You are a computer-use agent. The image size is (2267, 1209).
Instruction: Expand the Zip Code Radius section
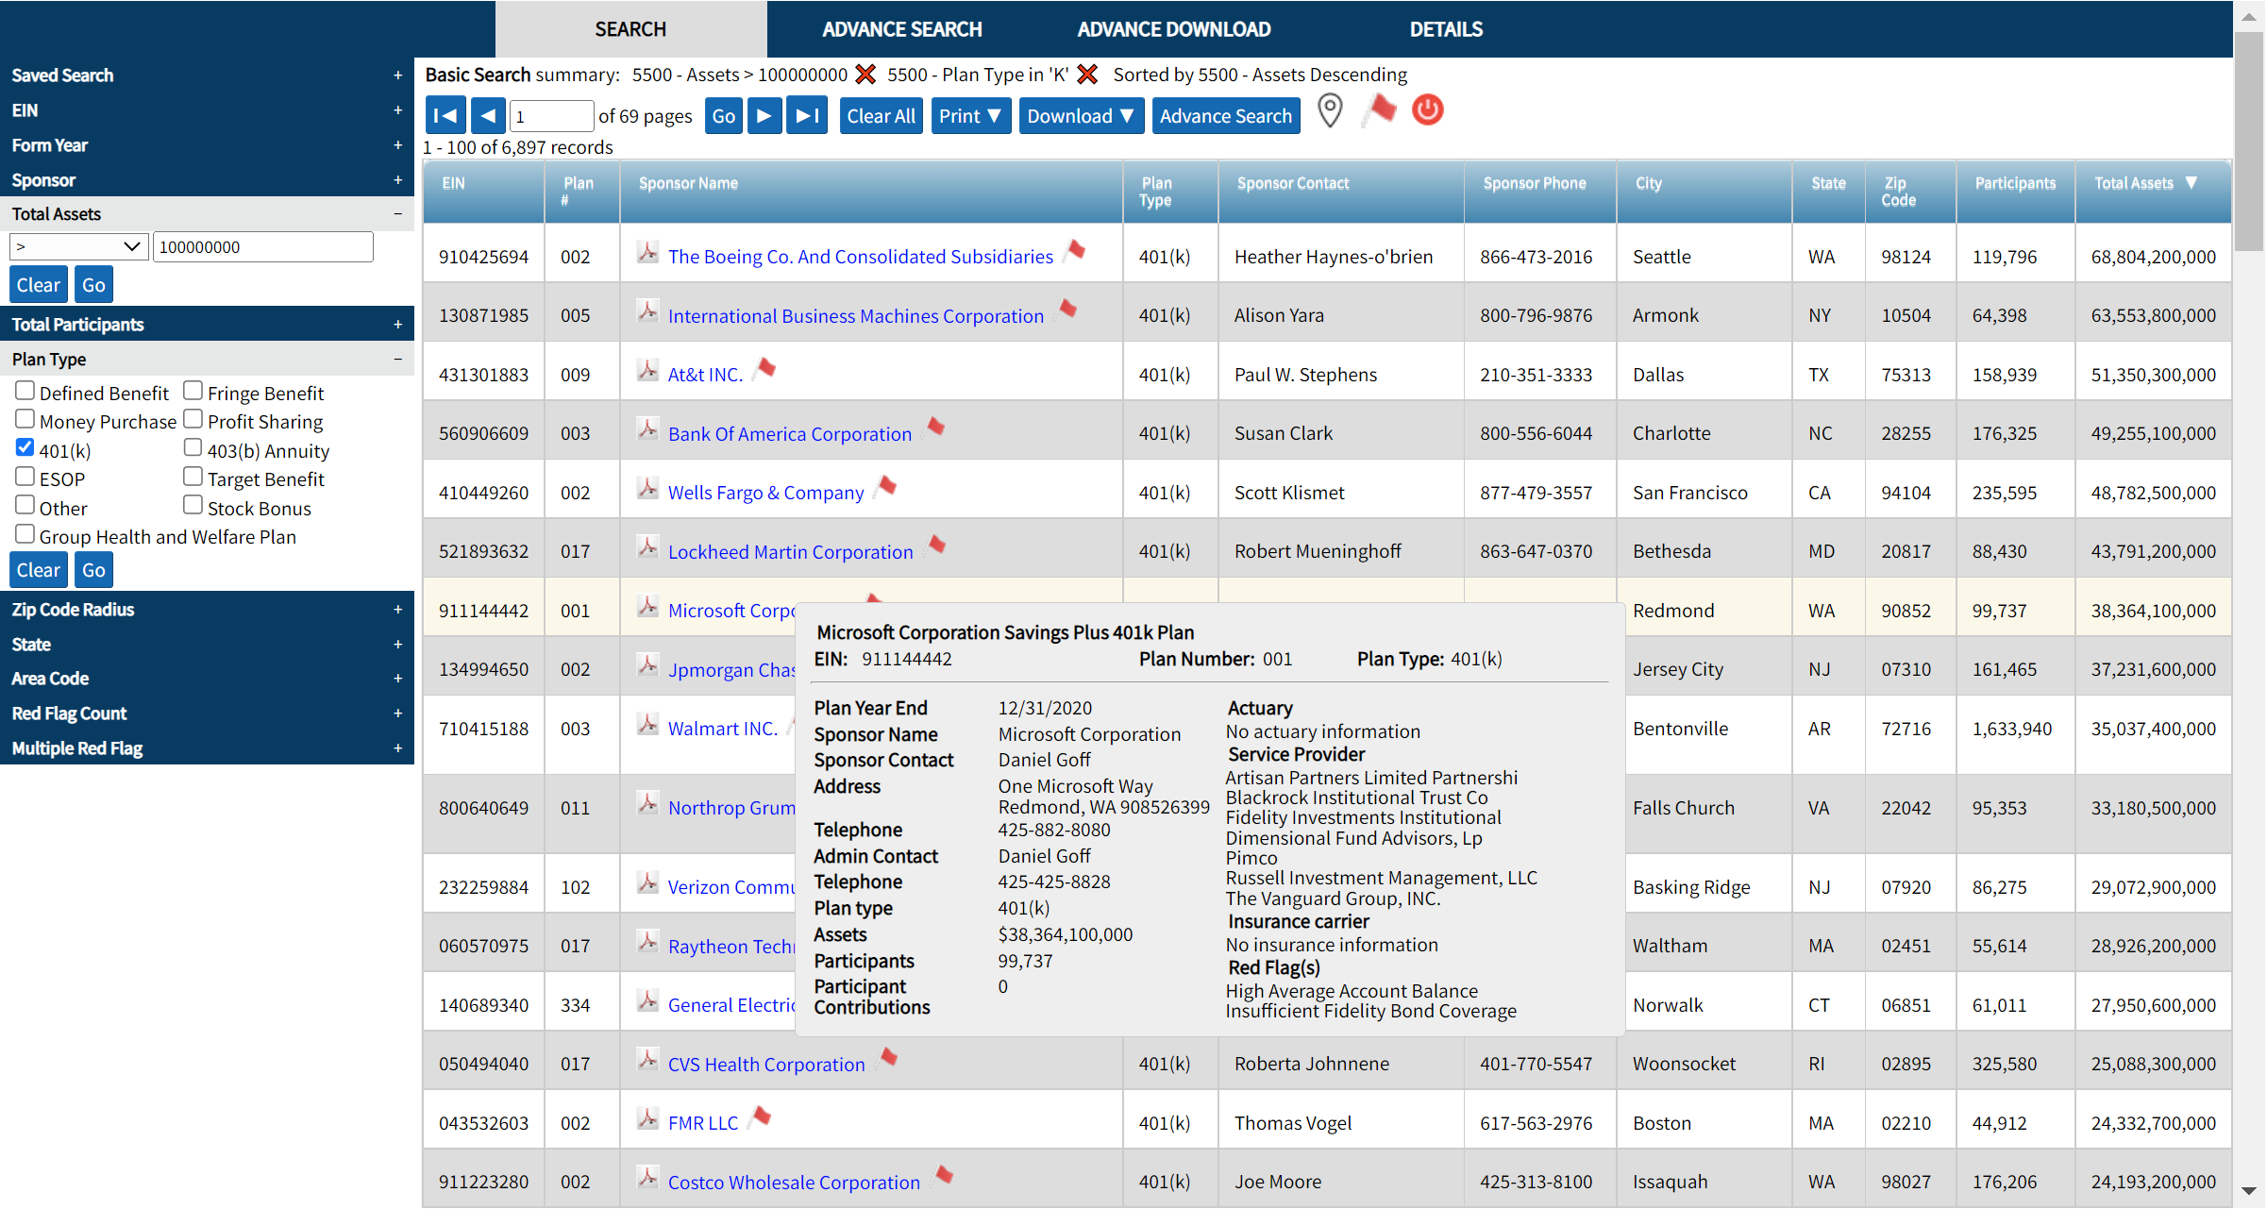pyautogui.click(x=207, y=610)
